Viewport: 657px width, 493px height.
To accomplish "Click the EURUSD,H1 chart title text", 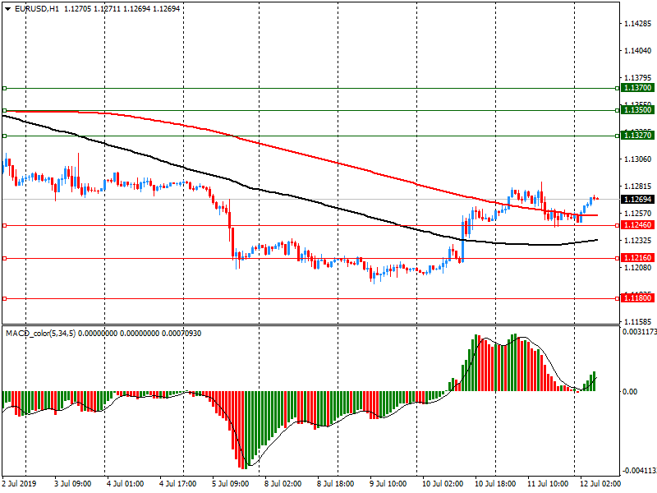I will pyautogui.click(x=37, y=9).
